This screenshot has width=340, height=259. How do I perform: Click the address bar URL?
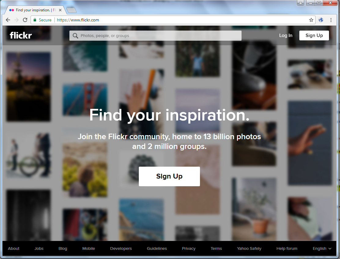click(x=78, y=20)
